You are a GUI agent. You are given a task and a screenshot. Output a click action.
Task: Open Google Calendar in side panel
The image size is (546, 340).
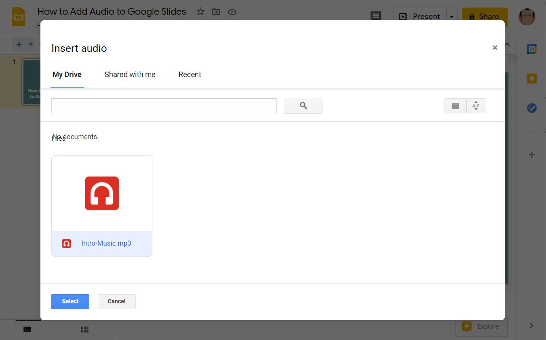tap(532, 49)
